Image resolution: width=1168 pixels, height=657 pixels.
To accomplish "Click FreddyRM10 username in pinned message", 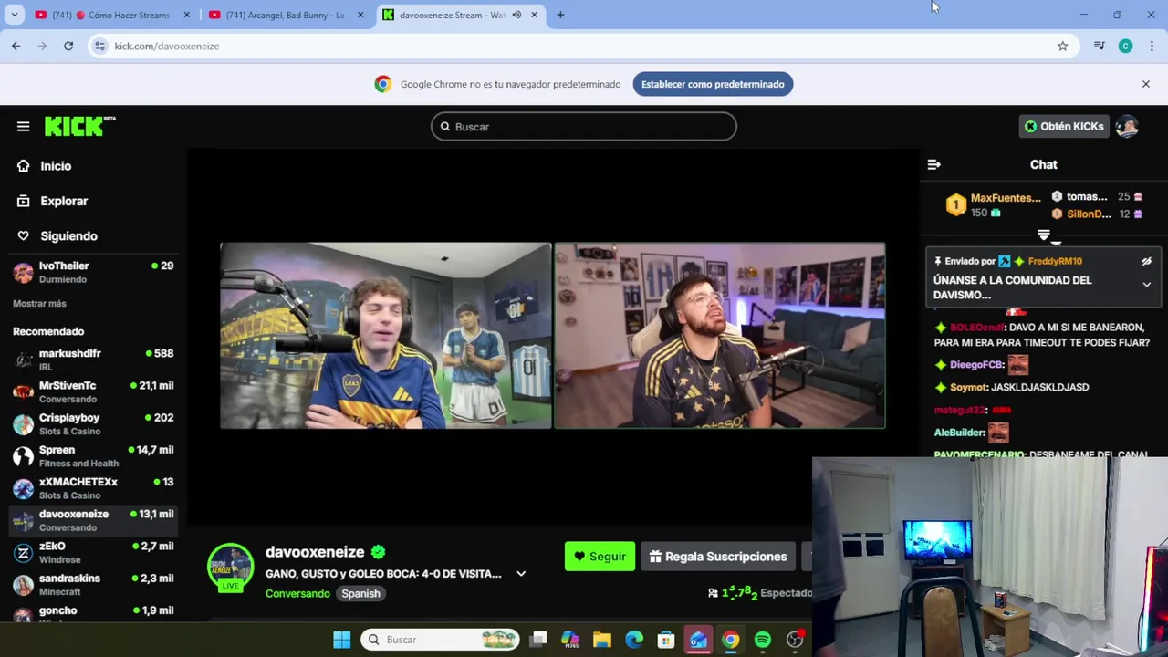I will [x=1055, y=262].
